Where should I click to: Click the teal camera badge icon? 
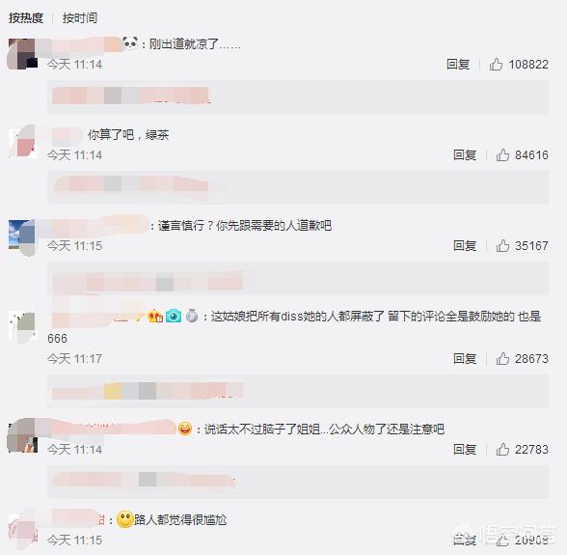(174, 316)
